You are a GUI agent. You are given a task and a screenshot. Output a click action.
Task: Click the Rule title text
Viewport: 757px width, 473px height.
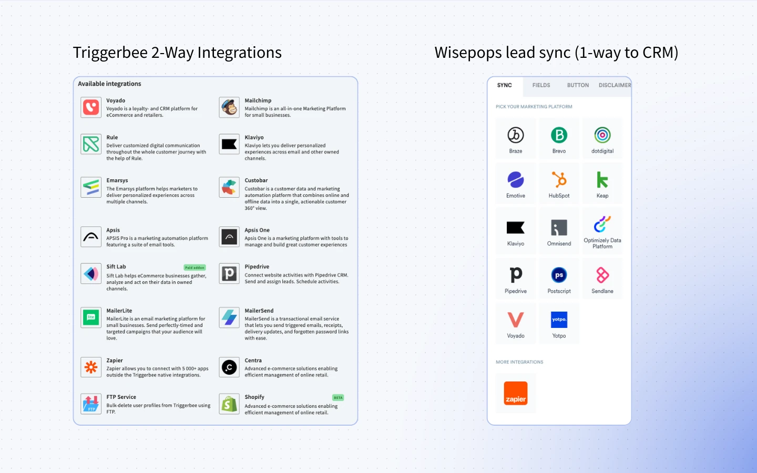pos(112,137)
